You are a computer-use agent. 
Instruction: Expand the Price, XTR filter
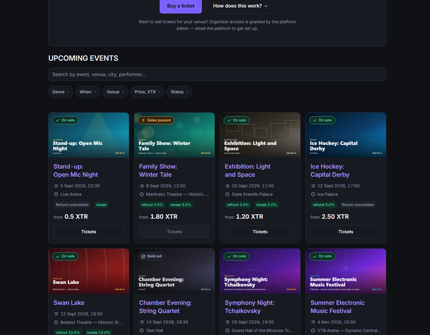click(147, 92)
